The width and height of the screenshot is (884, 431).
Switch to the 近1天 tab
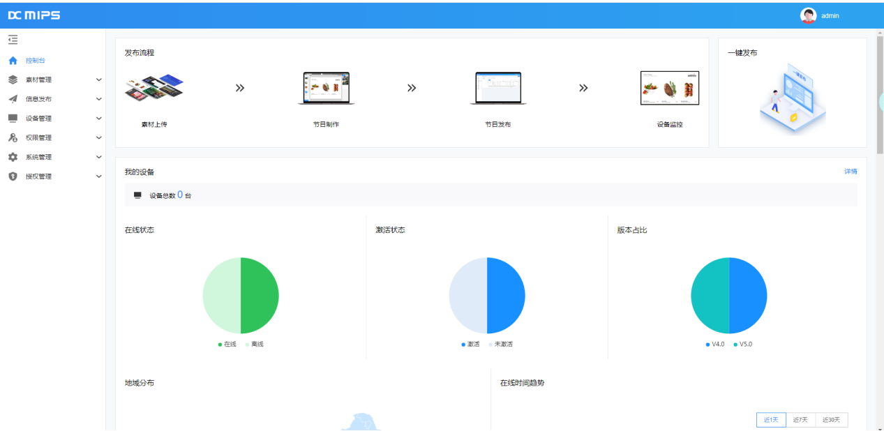[x=771, y=420]
